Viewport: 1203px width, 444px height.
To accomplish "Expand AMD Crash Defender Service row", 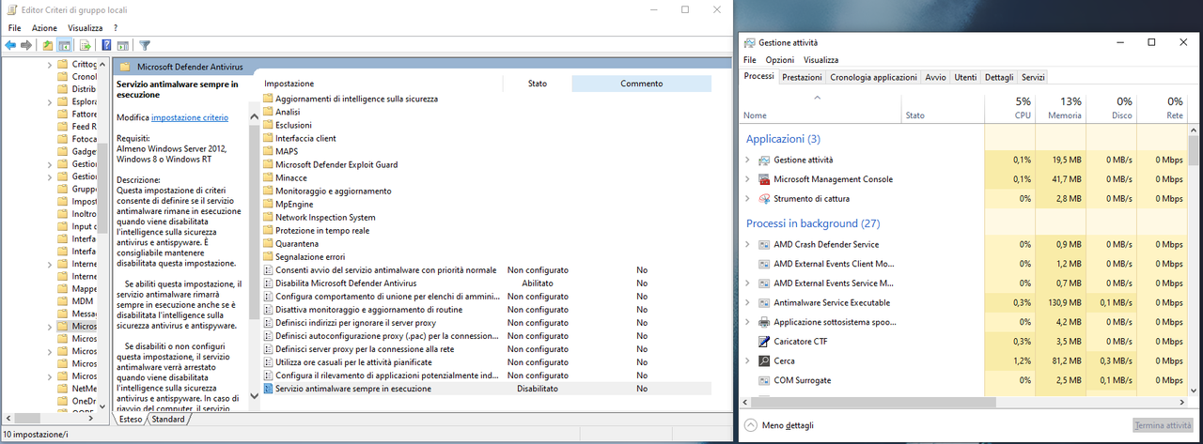I will tap(747, 244).
